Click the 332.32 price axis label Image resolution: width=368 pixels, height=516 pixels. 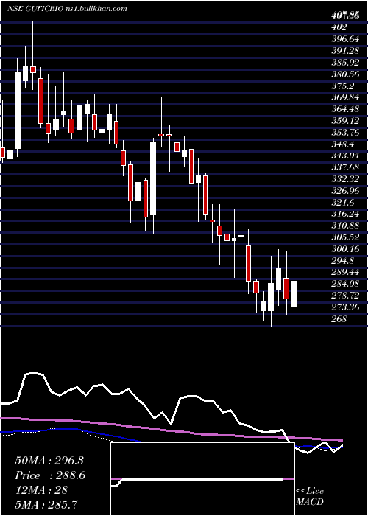[345, 179]
